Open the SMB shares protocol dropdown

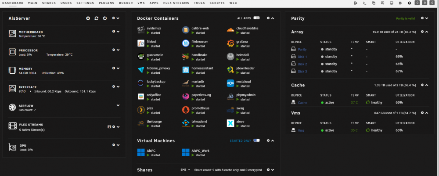(185, 169)
